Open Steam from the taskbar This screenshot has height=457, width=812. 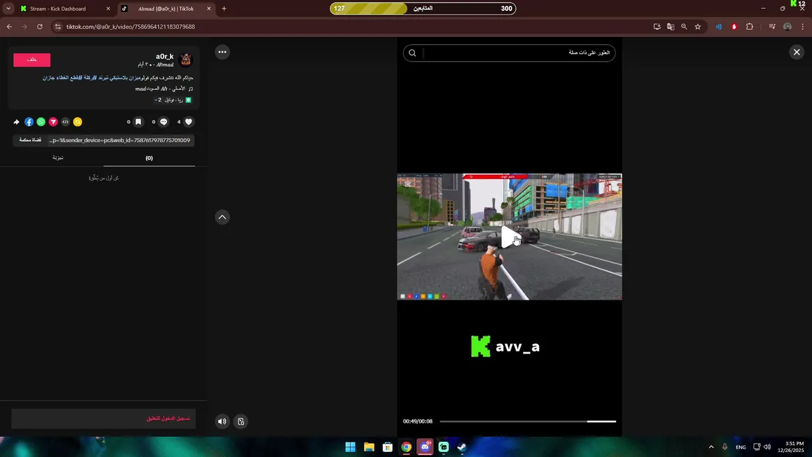coord(462,447)
